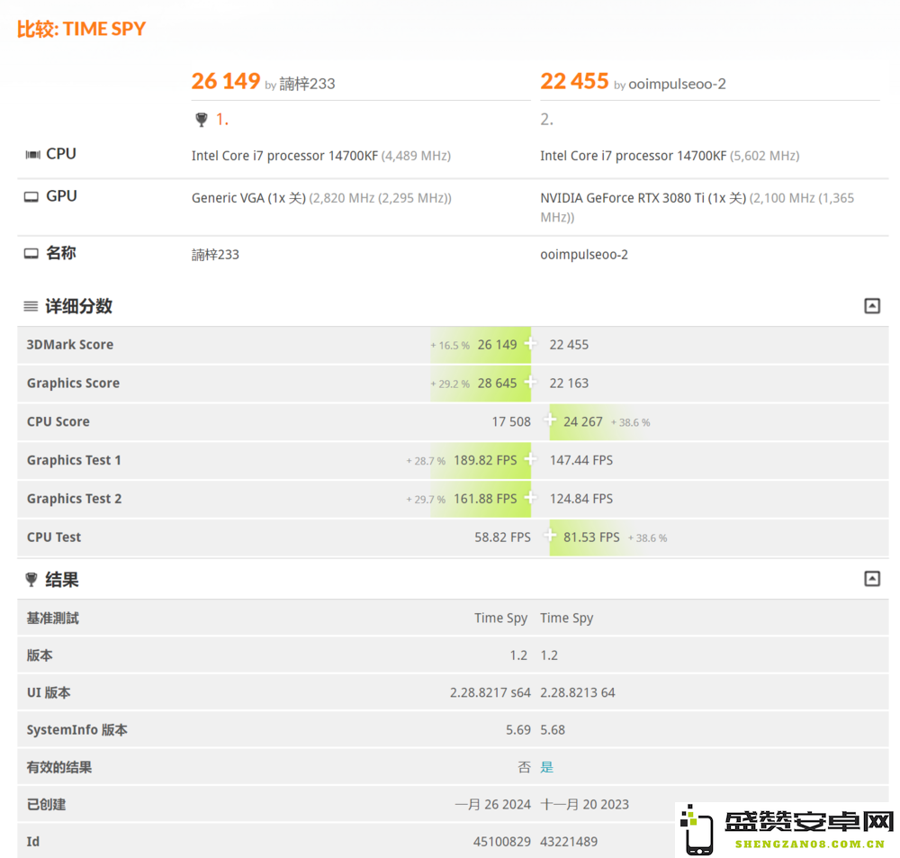Open user 諵梓233 next to score 26 149

click(307, 84)
